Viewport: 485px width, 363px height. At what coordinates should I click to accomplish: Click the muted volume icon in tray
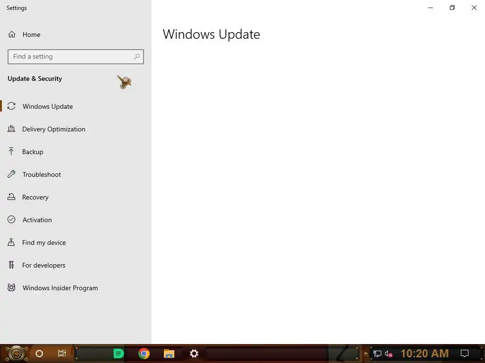389,354
